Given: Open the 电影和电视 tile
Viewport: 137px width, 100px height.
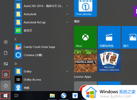Looking at the screenshot, I should pos(109,37).
